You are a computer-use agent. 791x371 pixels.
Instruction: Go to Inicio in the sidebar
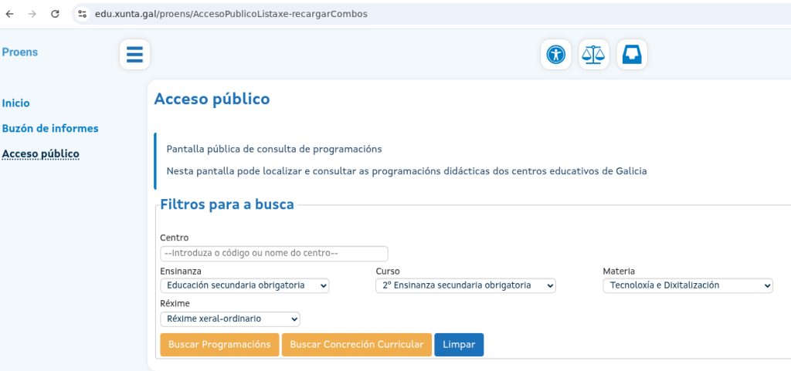point(16,103)
